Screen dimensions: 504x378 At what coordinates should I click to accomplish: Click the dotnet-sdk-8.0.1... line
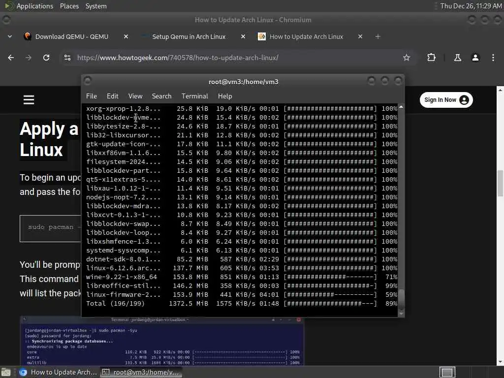tap(241, 259)
